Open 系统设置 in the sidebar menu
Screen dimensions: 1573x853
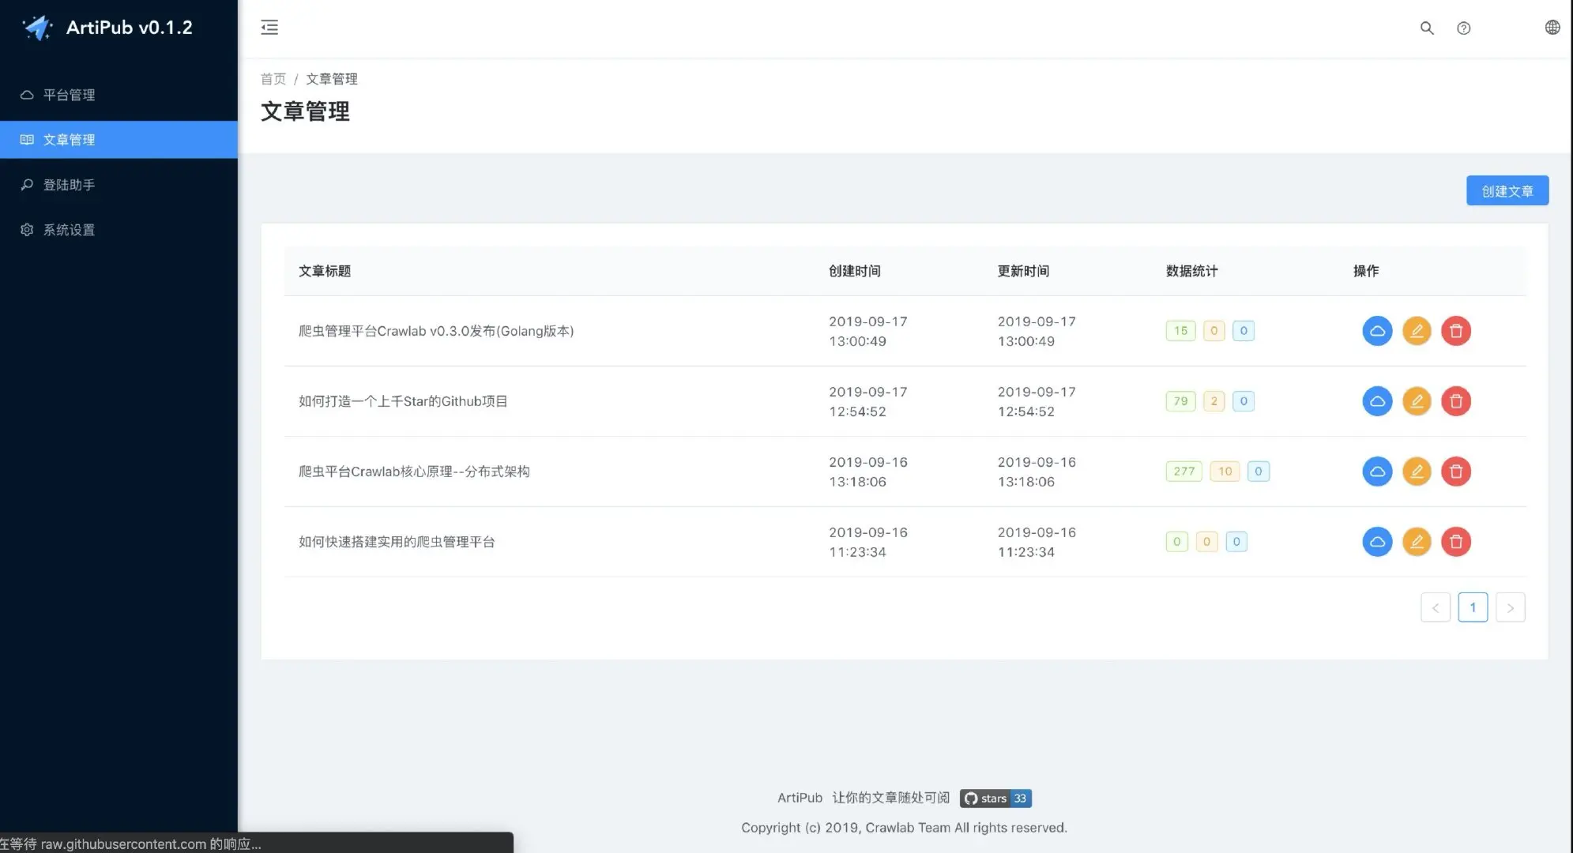pyautogui.click(x=70, y=230)
